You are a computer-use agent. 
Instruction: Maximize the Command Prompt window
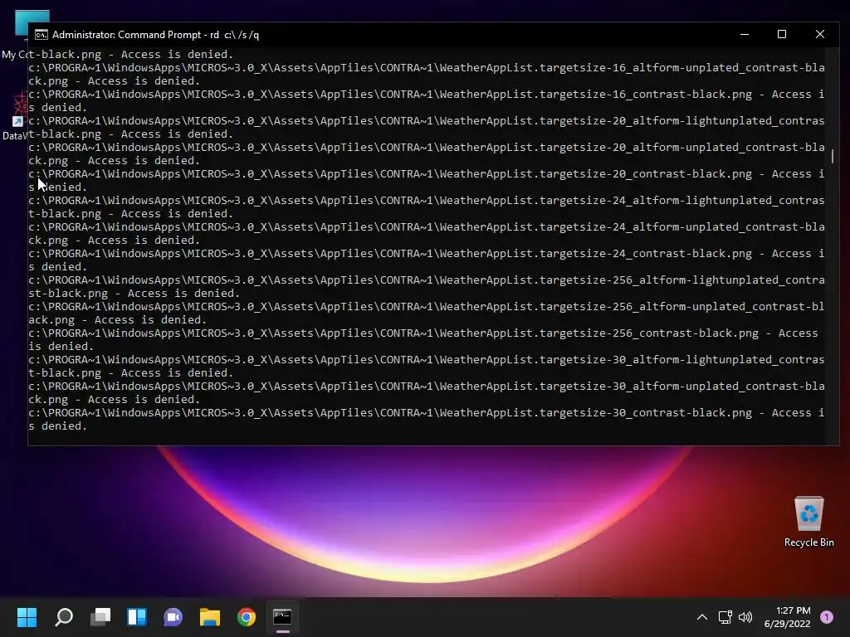click(782, 34)
